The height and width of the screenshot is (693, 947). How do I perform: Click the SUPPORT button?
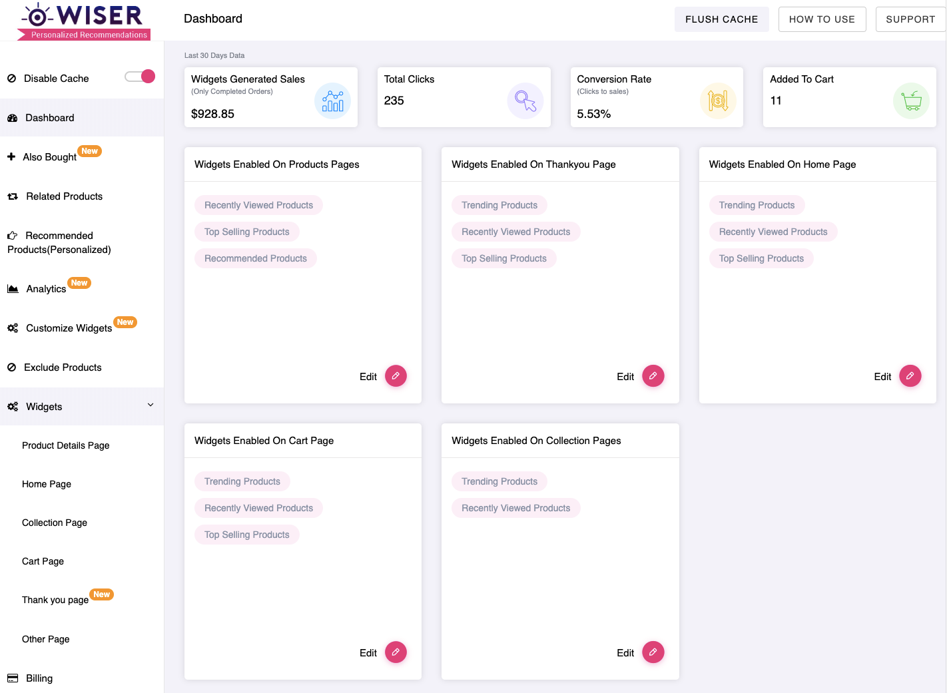click(910, 19)
